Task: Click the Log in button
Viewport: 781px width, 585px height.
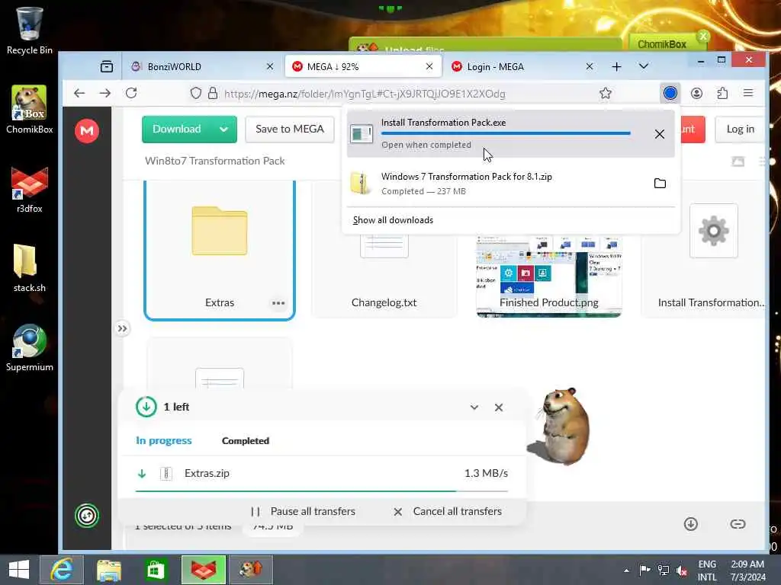Action: pos(740,129)
